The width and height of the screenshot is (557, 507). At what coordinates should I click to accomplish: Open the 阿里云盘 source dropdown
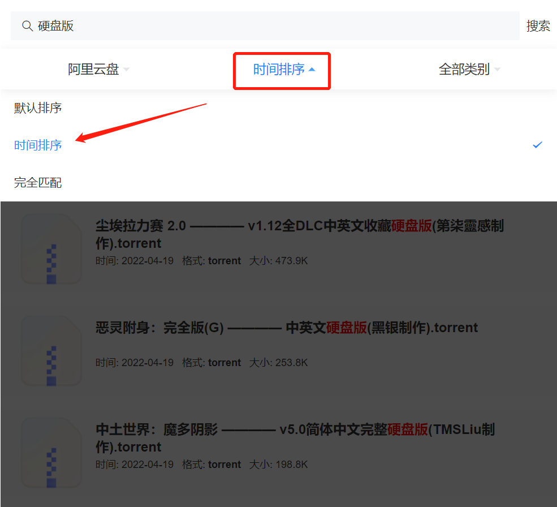click(x=98, y=70)
